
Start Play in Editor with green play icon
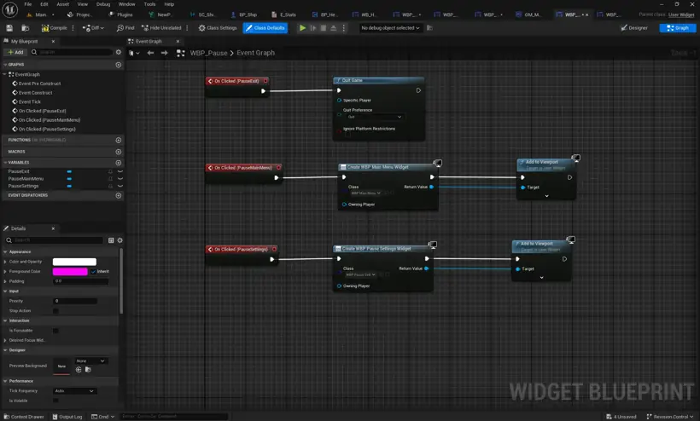coord(302,28)
